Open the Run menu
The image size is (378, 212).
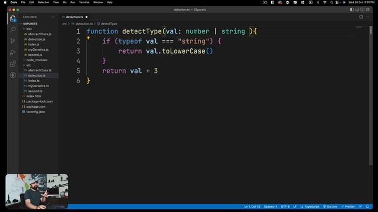click(73, 2)
